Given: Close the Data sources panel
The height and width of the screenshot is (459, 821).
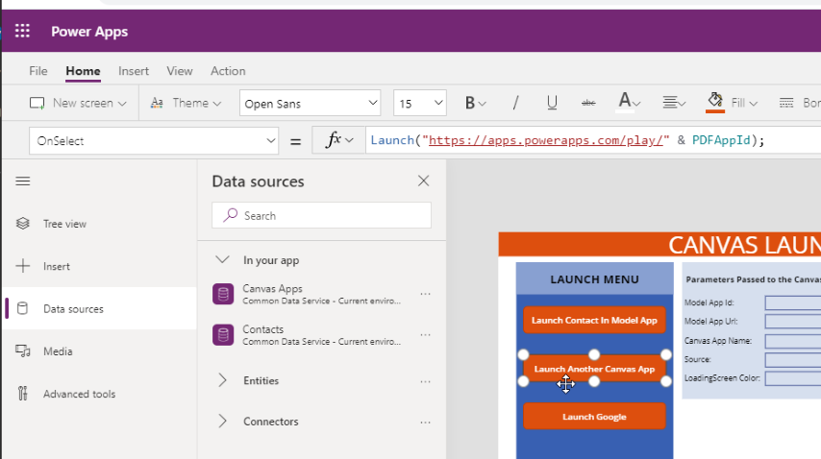Looking at the screenshot, I should tap(424, 181).
